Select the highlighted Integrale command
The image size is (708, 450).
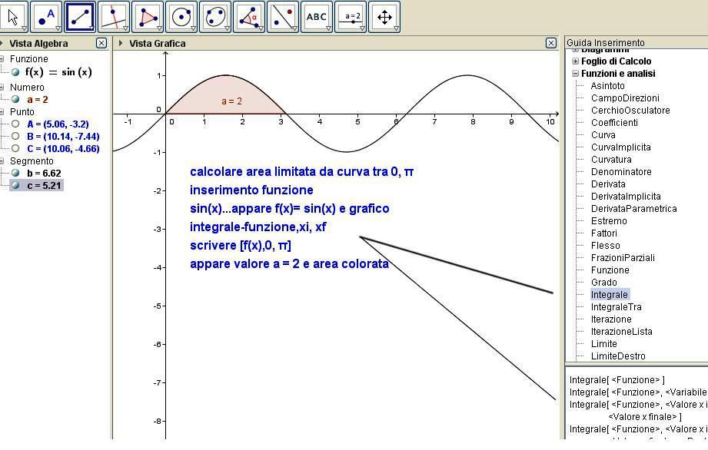tap(609, 294)
